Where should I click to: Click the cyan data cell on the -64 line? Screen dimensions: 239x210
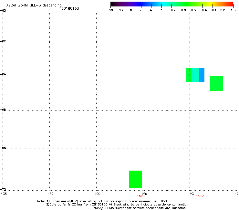195,75
